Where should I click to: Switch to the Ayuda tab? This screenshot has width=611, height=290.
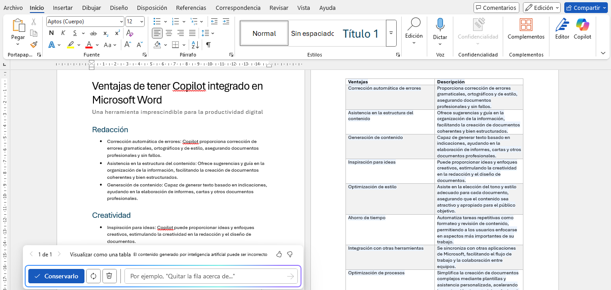pos(327,8)
